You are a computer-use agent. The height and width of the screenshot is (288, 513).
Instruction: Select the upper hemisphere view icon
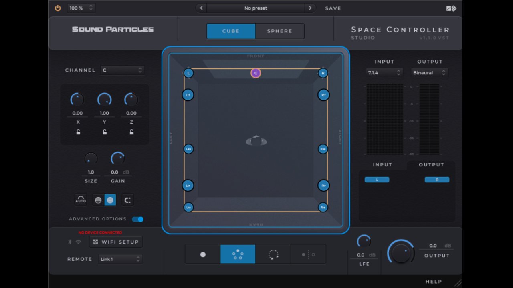[99, 200]
